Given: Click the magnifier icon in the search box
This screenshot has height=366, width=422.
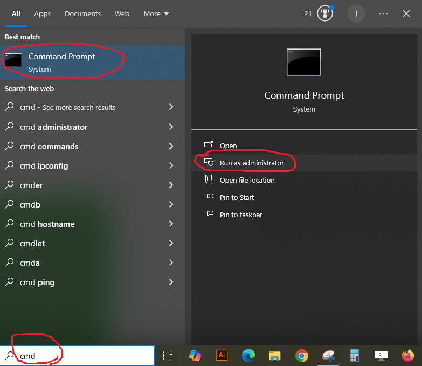Looking at the screenshot, I should point(9,356).
